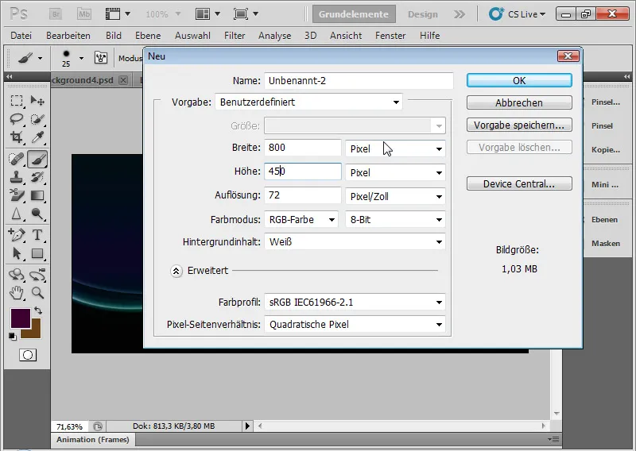The width and height of the screenshot is (636, 451).
Task: Click OK in the Neu dialog
Action: (519, 80)
